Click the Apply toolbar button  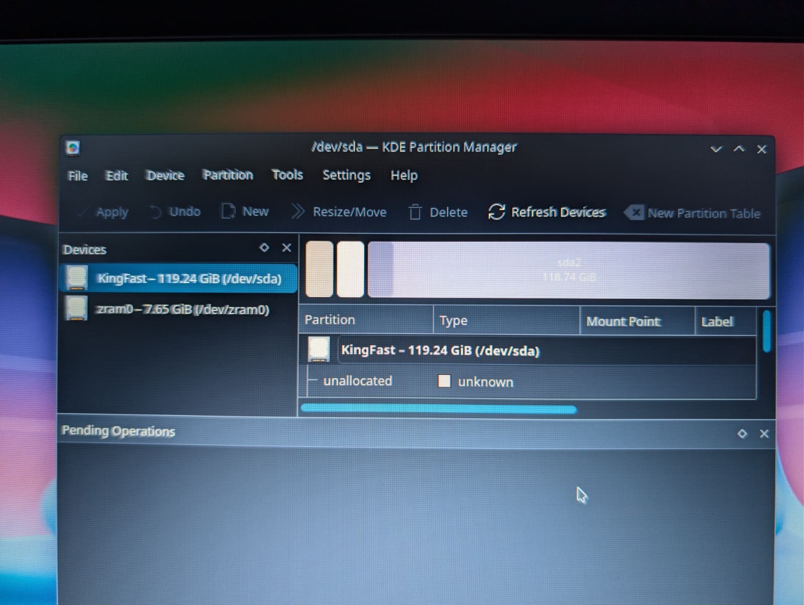(104, 212)
